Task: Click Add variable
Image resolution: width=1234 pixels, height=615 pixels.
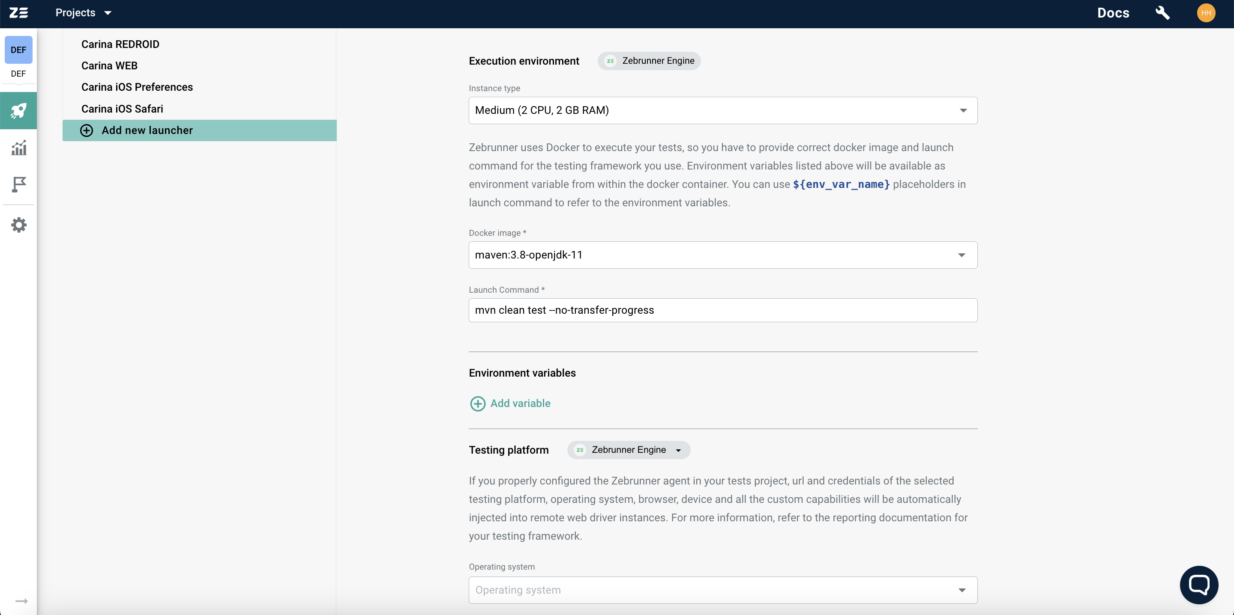Action: 511,404
